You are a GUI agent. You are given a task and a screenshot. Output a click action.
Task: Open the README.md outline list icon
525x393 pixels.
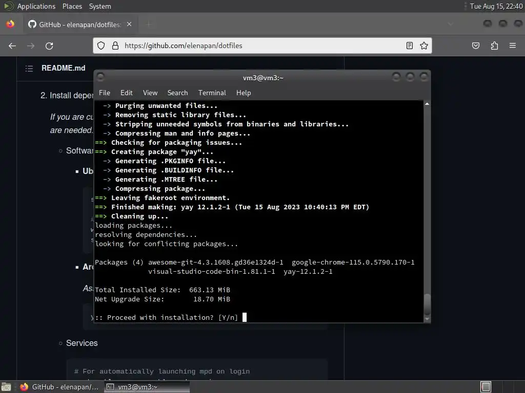(29, 69)
